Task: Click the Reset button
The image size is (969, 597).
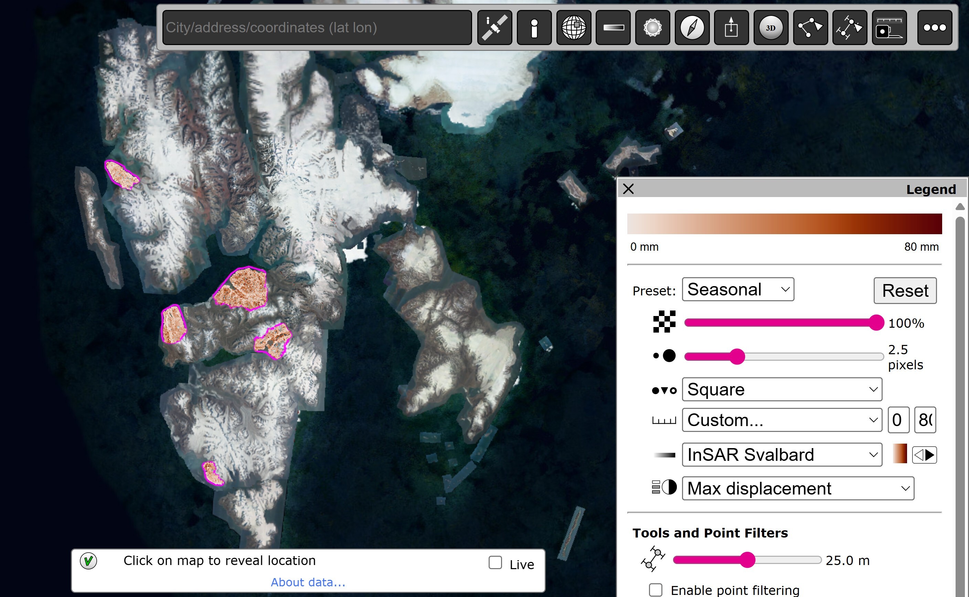Action: [905, 291]
